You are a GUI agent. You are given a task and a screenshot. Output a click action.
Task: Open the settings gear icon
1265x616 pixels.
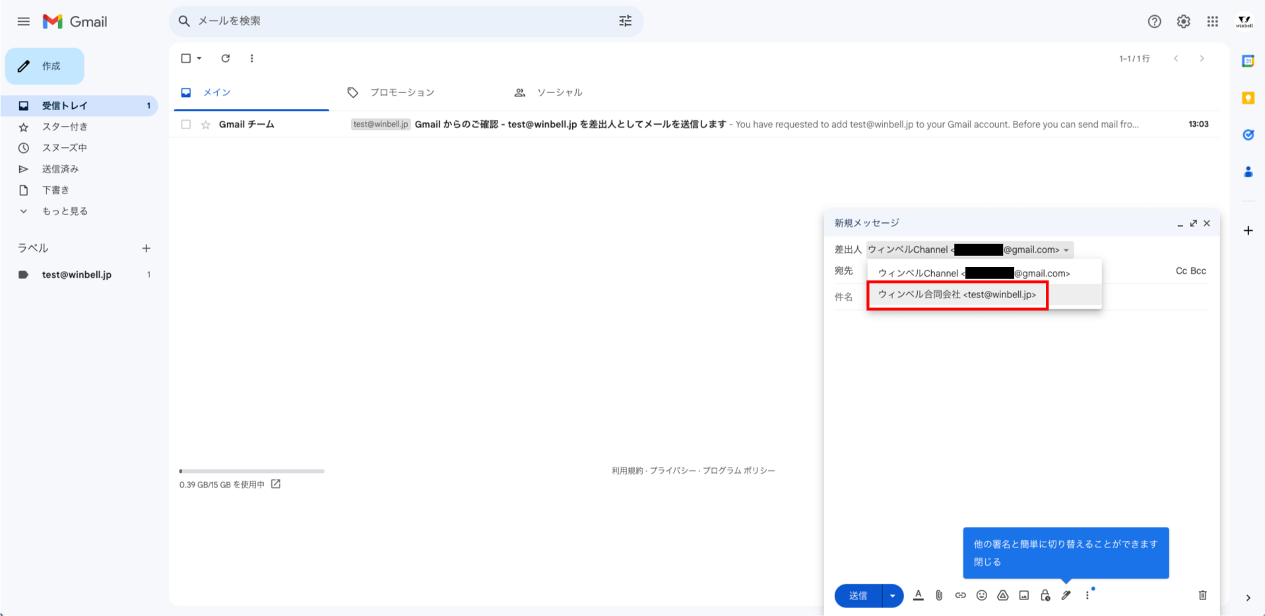click(x=1183, y=21)
